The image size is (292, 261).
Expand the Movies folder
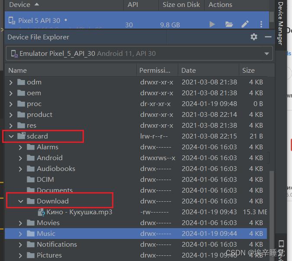click(20, 223)
